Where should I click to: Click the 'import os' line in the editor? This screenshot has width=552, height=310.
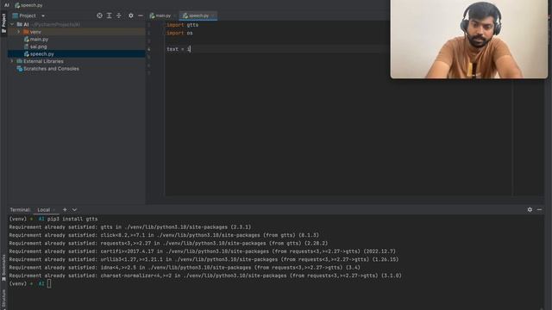point(179,33)
